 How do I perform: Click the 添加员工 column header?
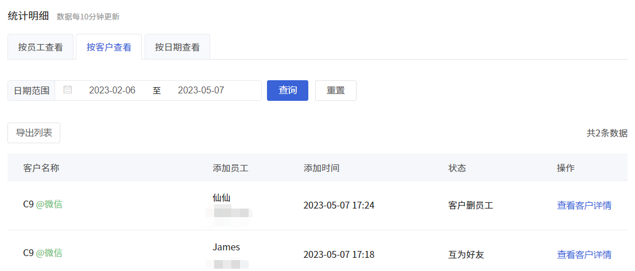tap(230, 168)
